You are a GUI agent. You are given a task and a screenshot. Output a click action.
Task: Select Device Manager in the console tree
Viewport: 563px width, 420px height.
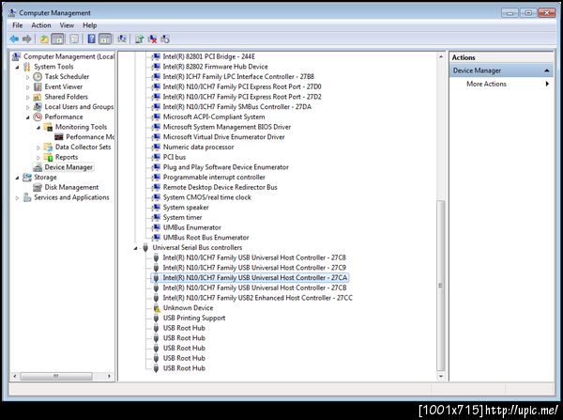tap(68, 167)
